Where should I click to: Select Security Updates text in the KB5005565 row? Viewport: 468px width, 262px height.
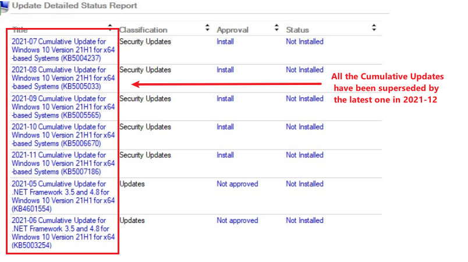coord(145,98)
